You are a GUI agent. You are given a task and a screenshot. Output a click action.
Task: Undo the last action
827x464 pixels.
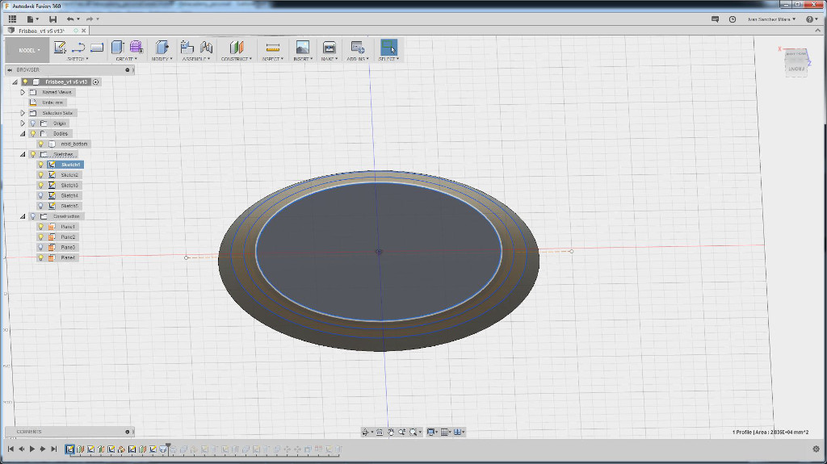click(69, 19)
